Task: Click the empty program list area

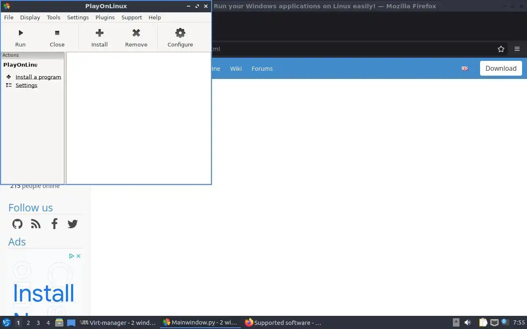Action: 139,118
